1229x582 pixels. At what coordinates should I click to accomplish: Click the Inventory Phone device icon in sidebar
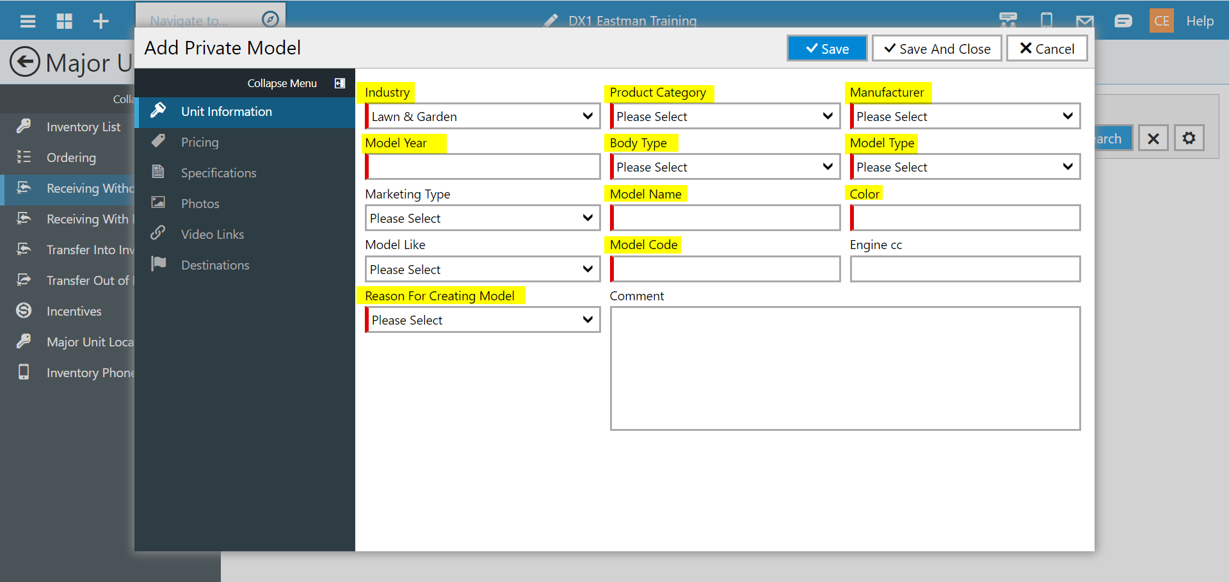click(x=24, y=372)
